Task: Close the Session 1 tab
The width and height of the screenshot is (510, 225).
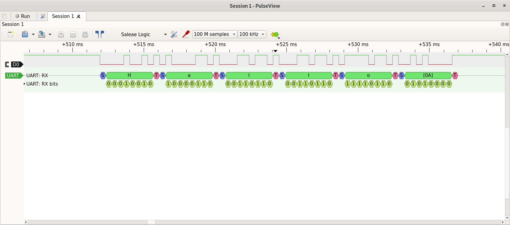Action: [79, 16]
